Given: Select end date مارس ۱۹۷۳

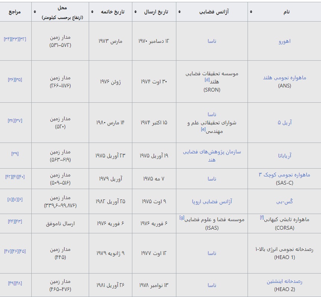Looking at the screenshot, I should (110, 41).
